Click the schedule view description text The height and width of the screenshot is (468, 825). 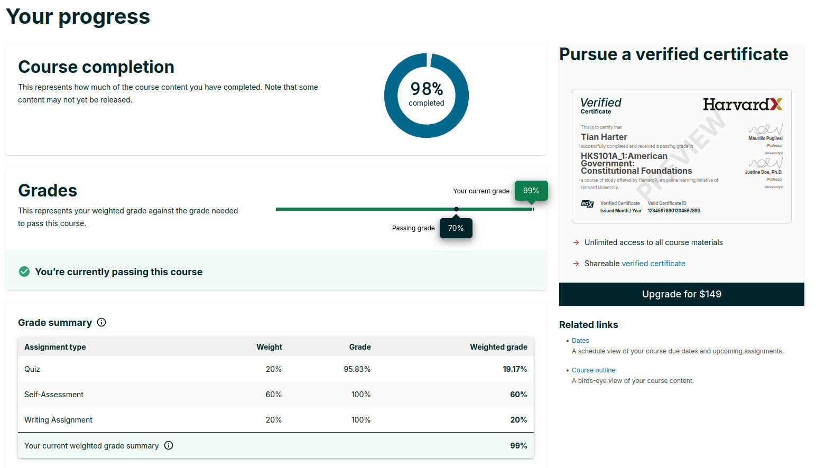click(678, 351)
